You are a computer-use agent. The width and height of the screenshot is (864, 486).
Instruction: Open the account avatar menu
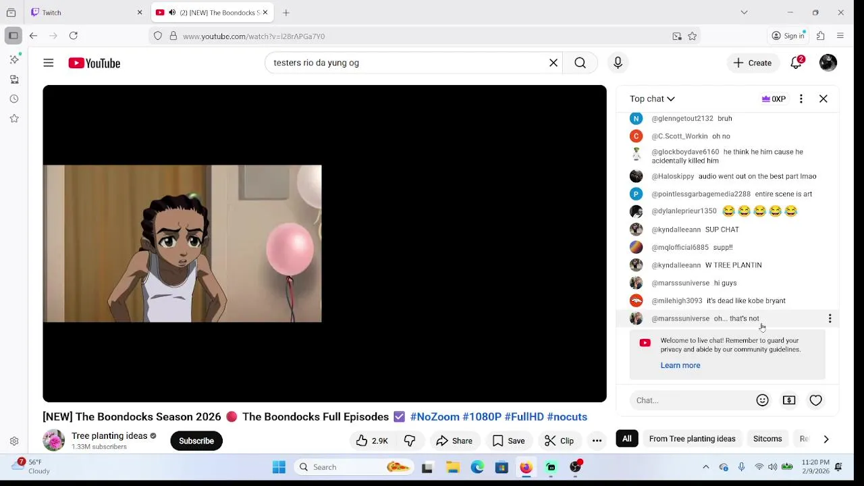tap(828, 63)
